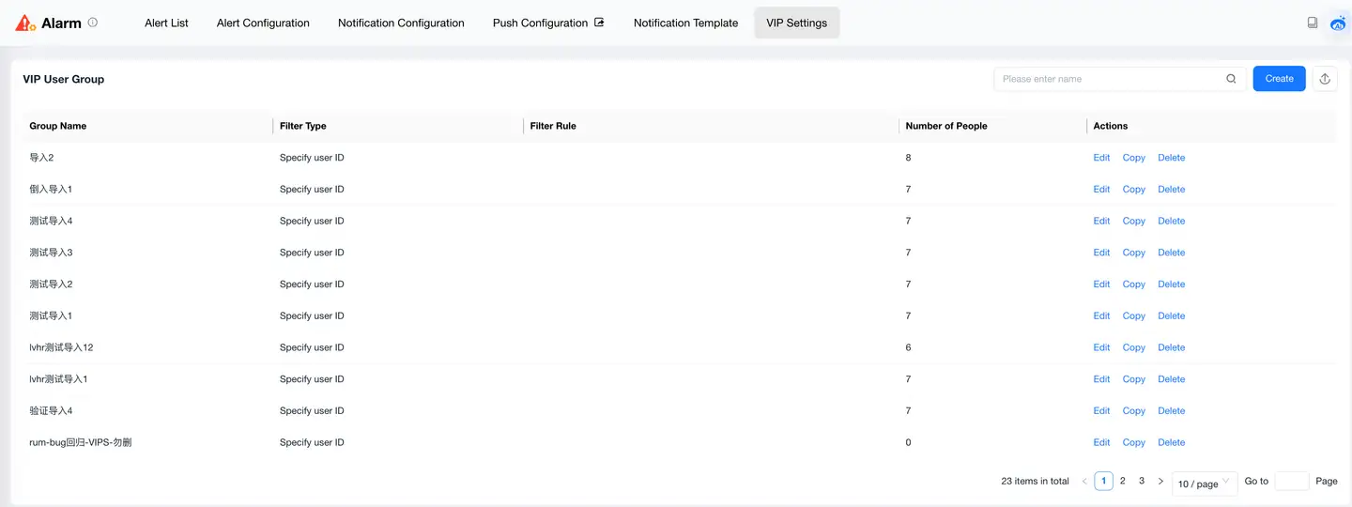Copy the 导入2 group
Image resolution: width=1352 pixels, height=507 pixels.
1134,158
